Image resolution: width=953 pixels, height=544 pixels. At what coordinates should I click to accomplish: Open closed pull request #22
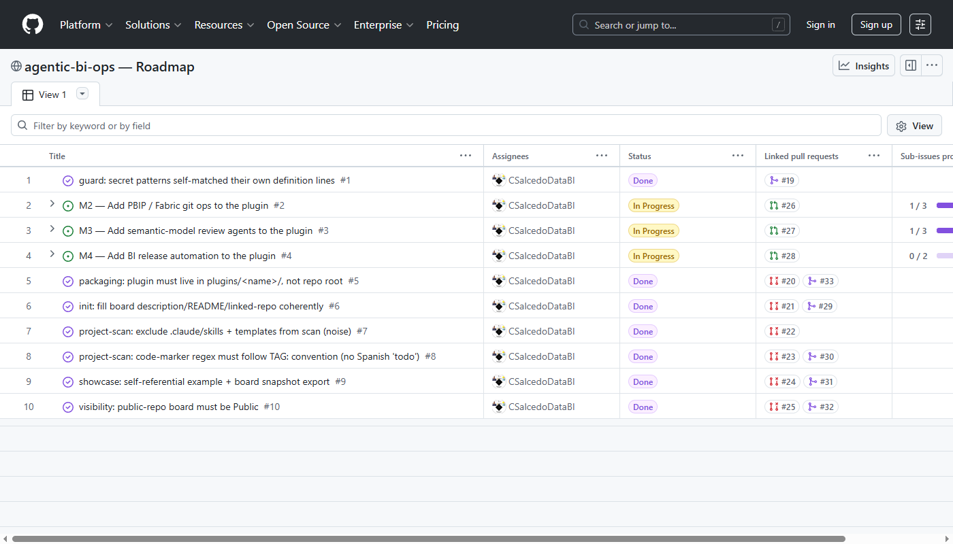(x=782, y=331)
